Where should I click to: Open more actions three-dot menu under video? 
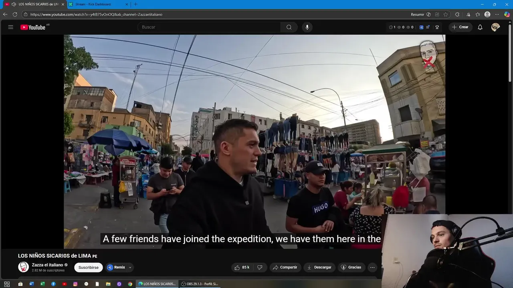pos(372,267)
